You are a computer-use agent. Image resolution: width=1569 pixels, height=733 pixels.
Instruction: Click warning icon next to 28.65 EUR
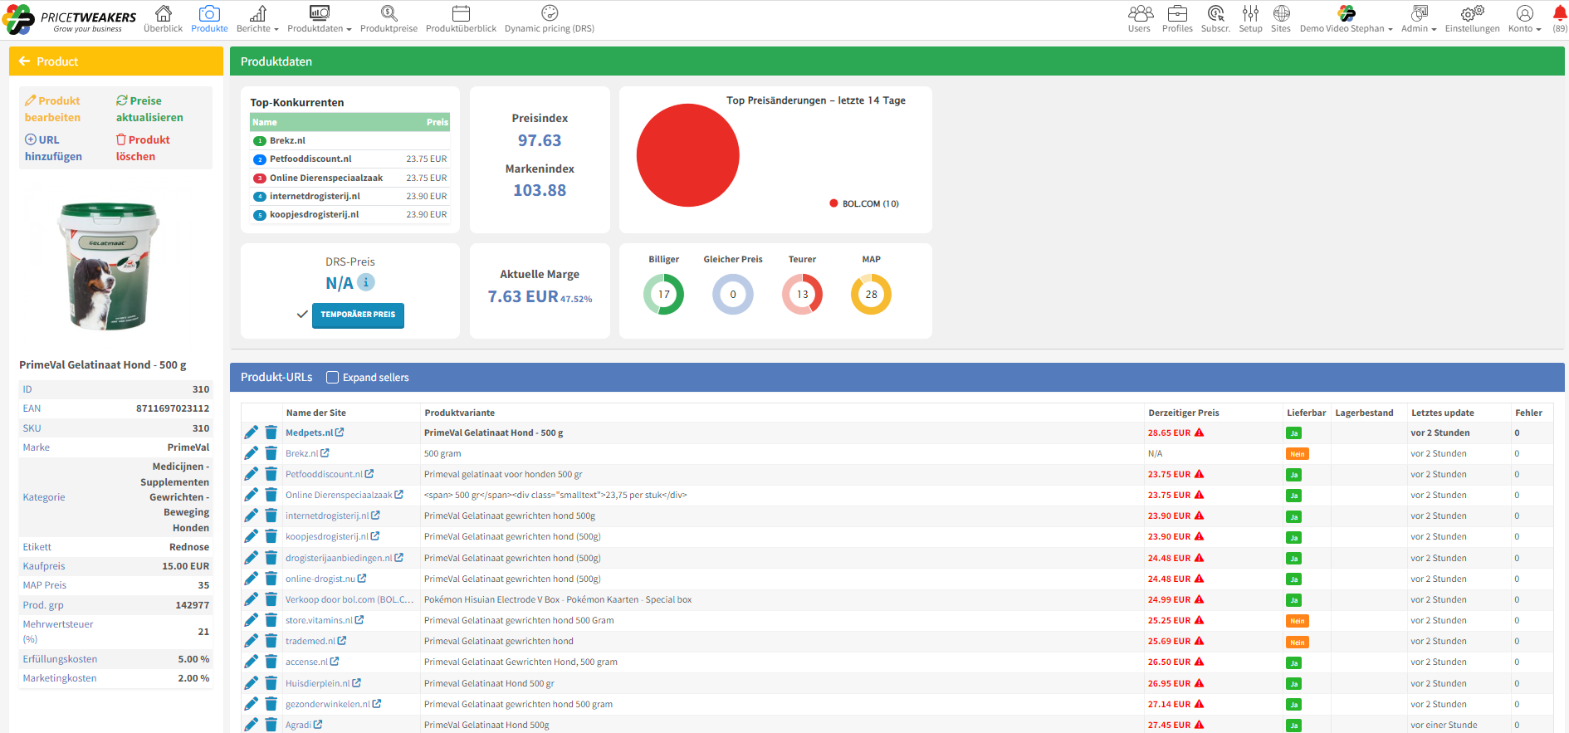click(1199, 432)
